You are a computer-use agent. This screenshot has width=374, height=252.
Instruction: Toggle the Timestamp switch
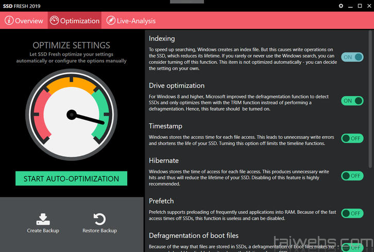tap(352, 138)
